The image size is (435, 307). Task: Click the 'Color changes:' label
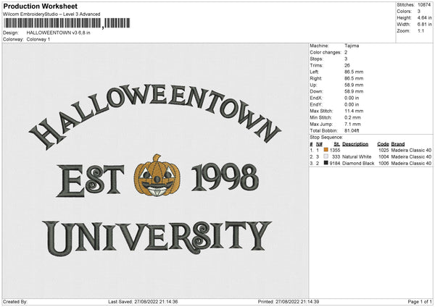tap(326, 52)
